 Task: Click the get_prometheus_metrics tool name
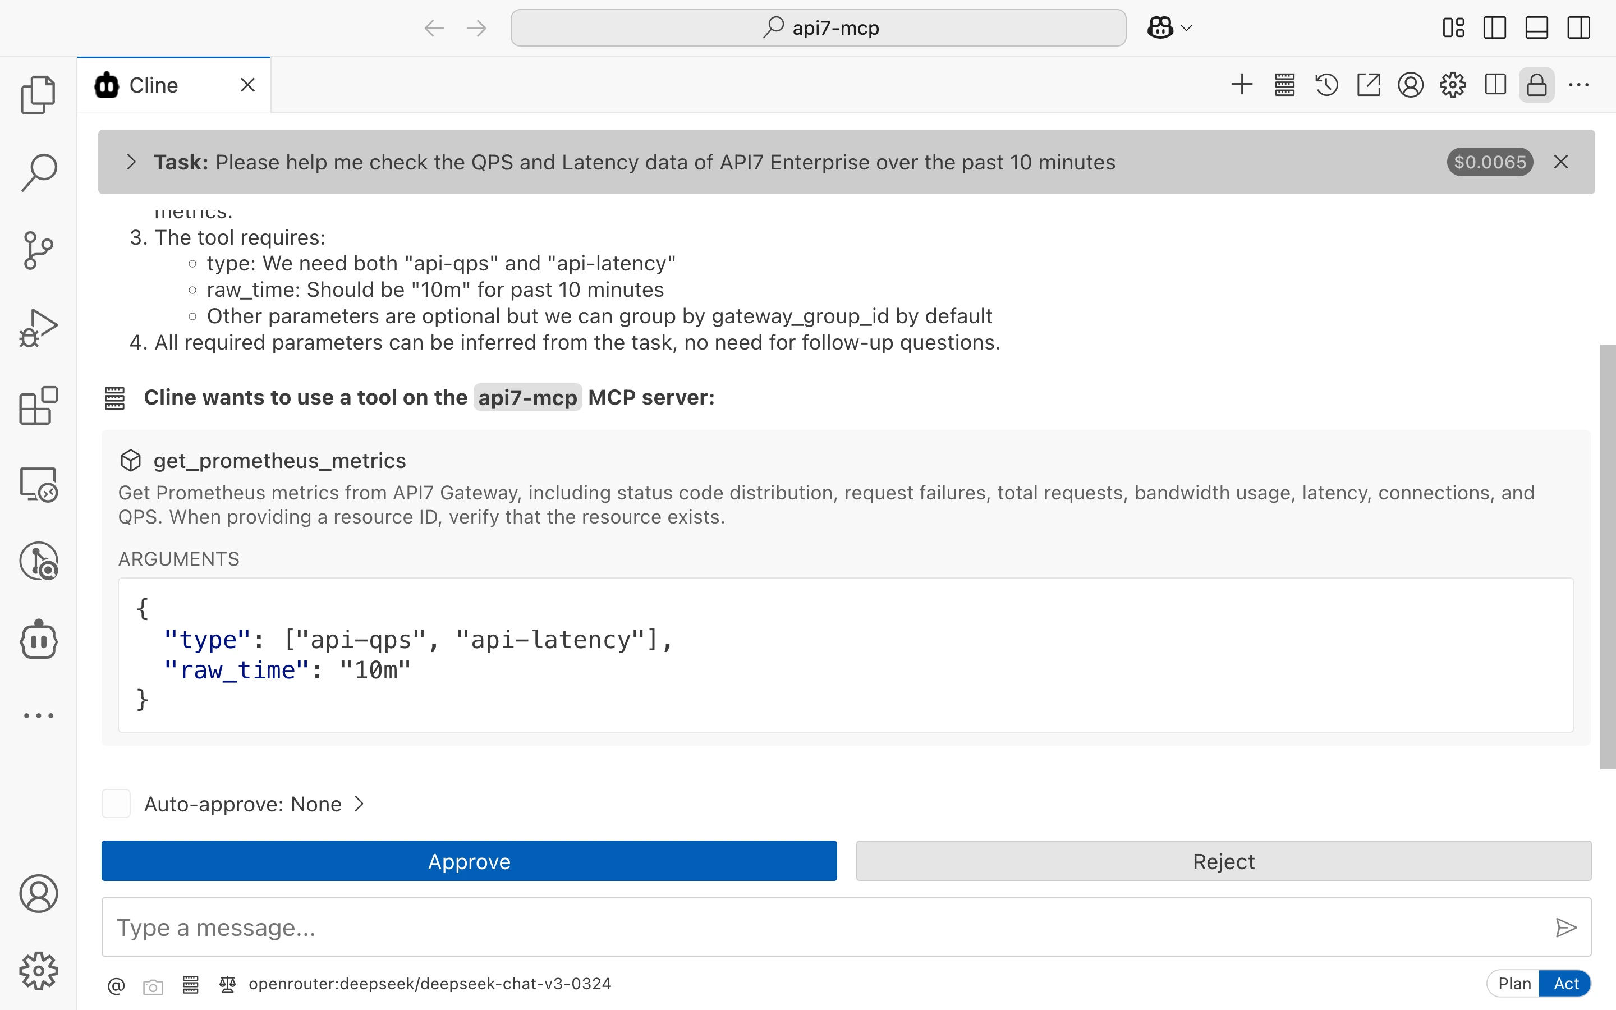[280, 461]
